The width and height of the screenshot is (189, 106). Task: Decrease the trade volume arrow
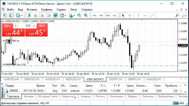[16, 26]
